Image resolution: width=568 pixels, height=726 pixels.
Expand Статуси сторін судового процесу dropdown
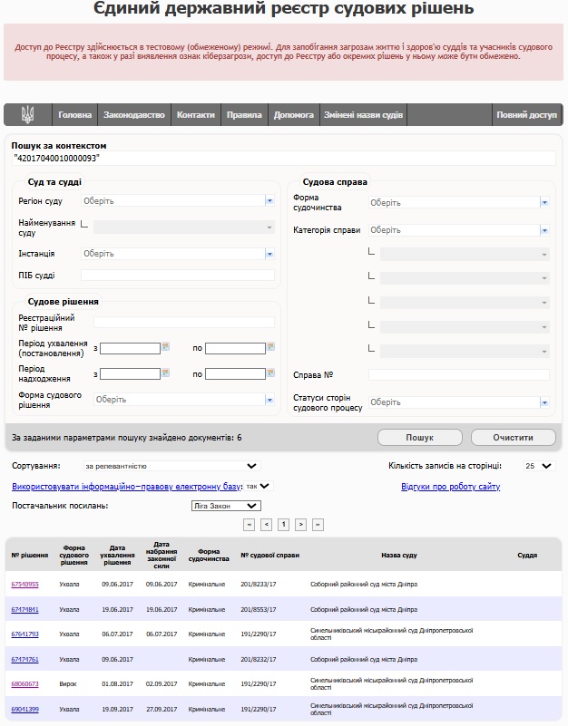coord(544,402)
